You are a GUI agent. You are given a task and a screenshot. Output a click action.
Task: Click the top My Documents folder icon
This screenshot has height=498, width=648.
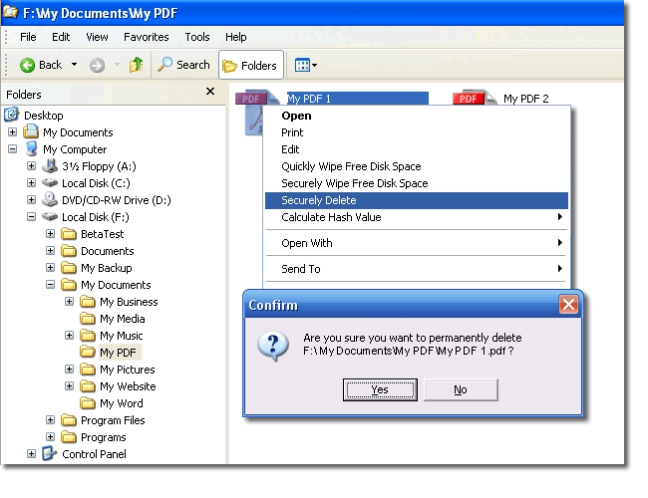[31, 131]
